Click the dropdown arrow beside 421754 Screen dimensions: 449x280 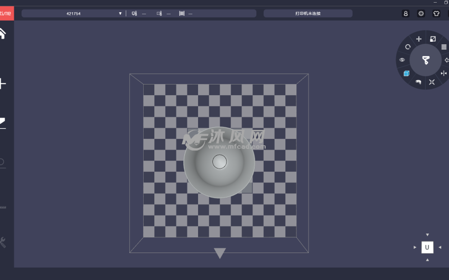coord(120,13)
